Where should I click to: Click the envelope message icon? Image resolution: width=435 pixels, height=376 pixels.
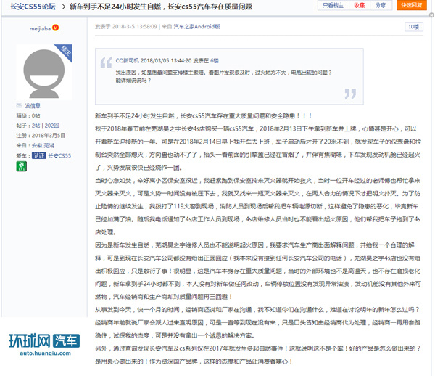(19, 105)
